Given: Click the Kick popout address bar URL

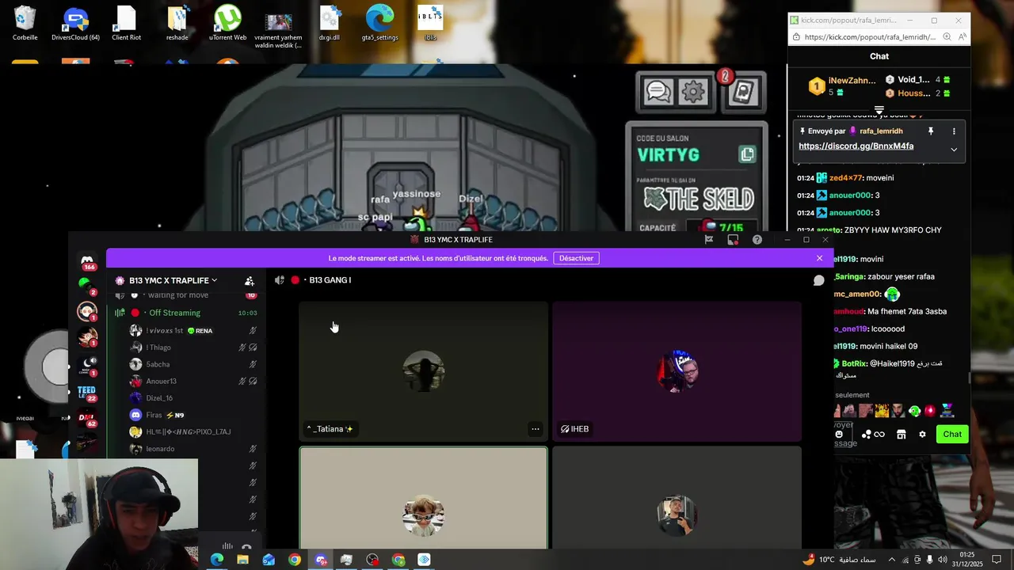Looking at the screenshot, I should (870, 36).
